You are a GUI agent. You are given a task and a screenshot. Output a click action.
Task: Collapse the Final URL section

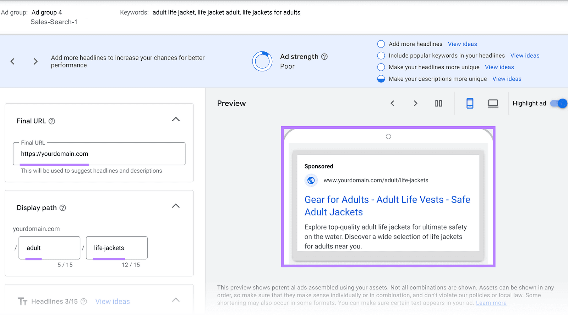[176, 119]
